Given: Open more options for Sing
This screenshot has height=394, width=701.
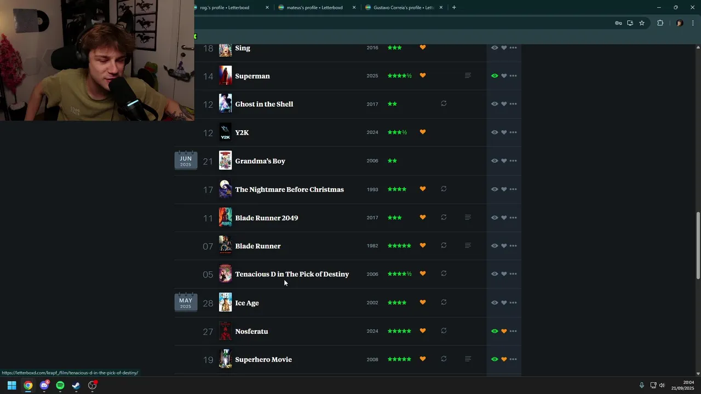Looking at the screenshot, I should pos(513,48).
